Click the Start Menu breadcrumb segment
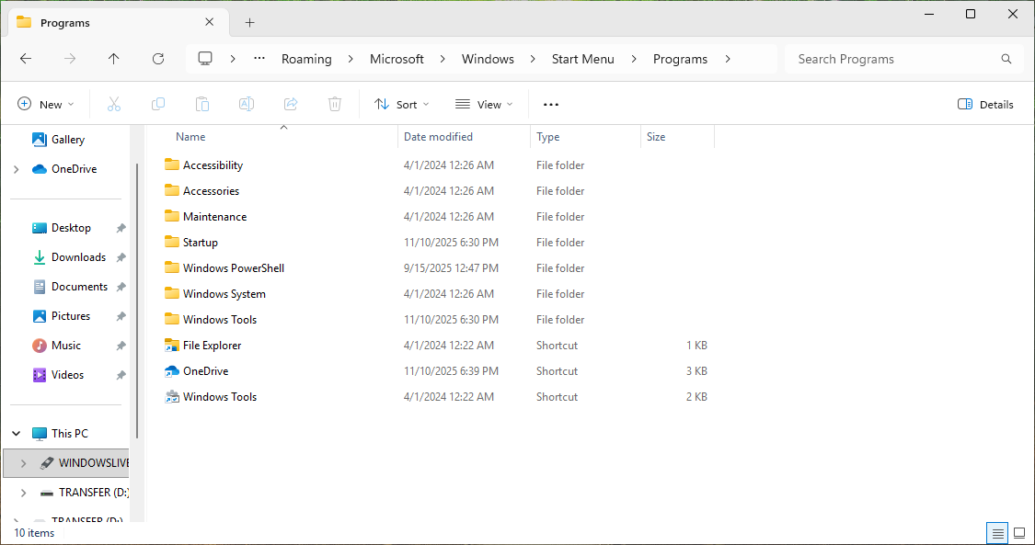1035x545 pixels. point(582,59)
